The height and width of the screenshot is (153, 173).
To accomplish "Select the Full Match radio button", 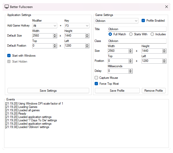I will point(110,34).
